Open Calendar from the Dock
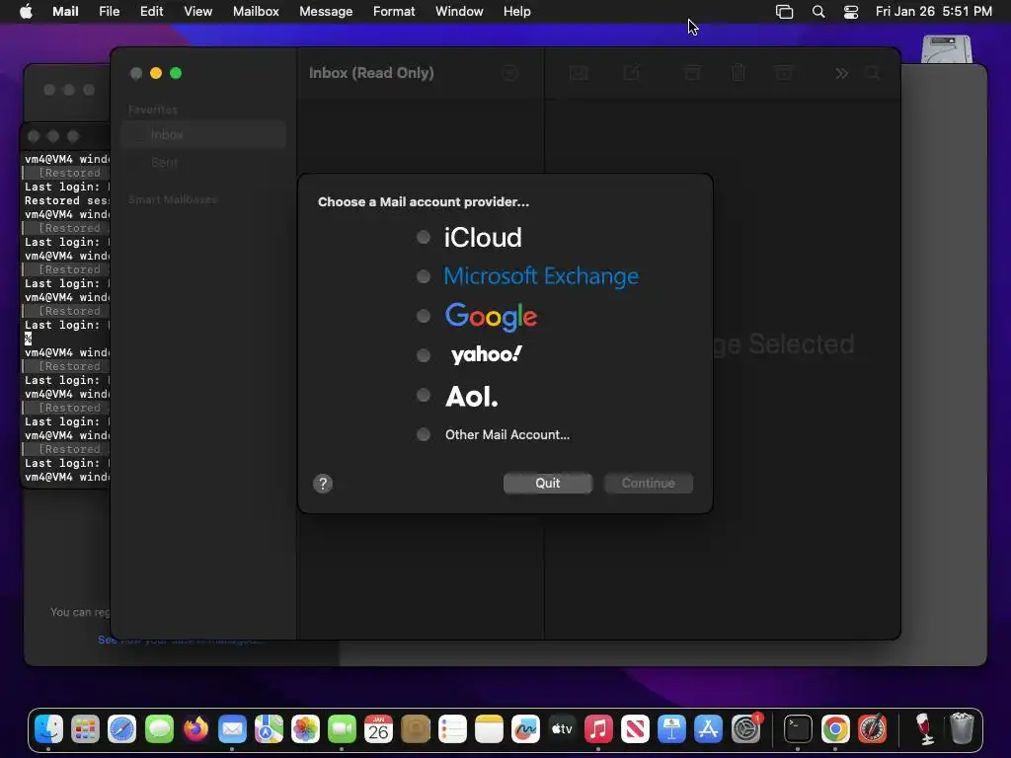The image size is (1011, 758). tap(378, 729)
